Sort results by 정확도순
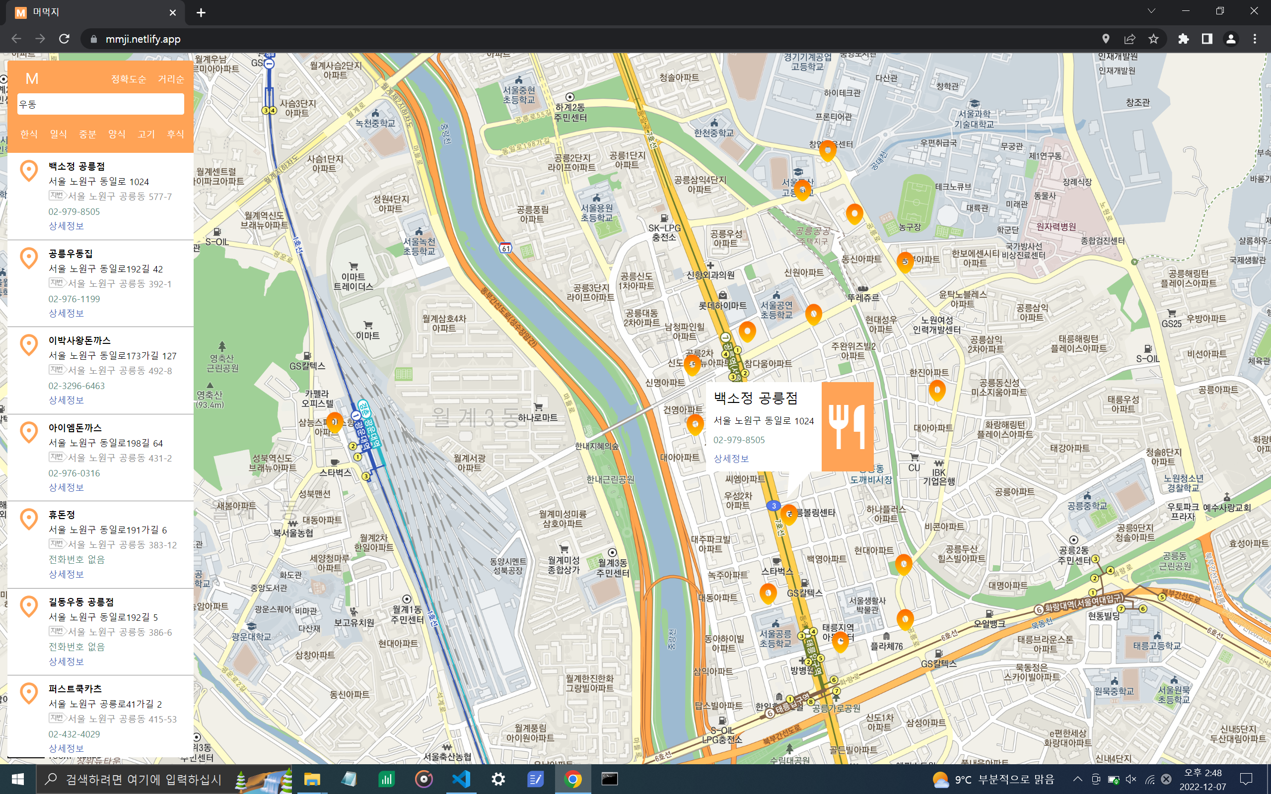Screen dimensions: 1271x794 tap(129, 79)
